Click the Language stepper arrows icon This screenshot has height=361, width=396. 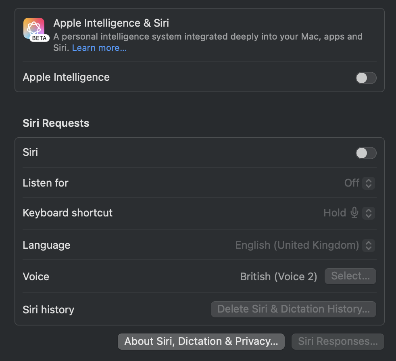[x=369, y=245]
